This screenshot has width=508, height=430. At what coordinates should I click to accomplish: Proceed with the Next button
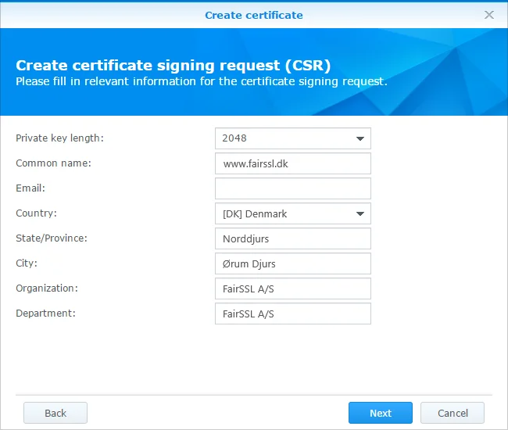381,413
